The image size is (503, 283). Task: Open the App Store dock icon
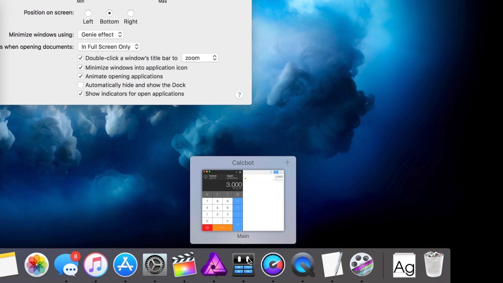coord(125,265)
